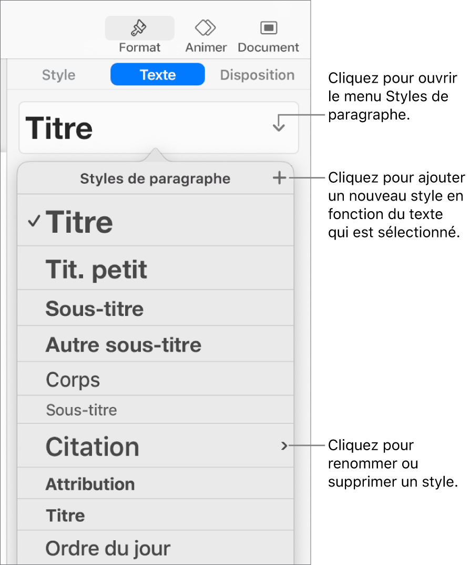Select the Texte tab

[157, 75]
